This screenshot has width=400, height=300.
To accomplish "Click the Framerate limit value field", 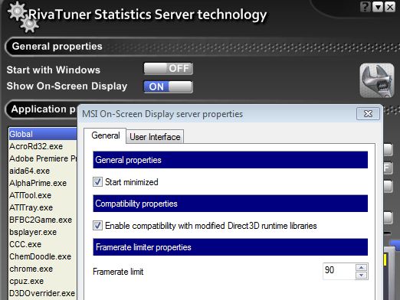I will pyautogui.click(x=339, y=271).
